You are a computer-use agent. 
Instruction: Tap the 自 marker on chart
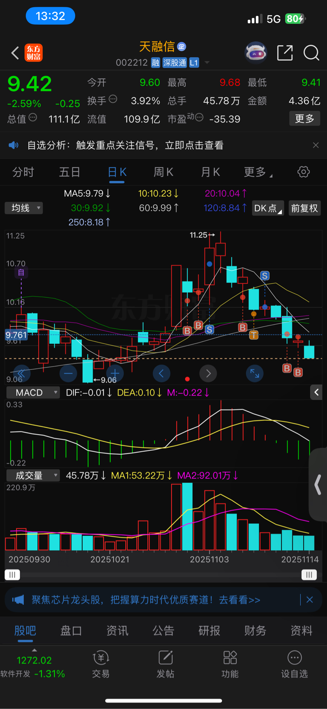pyautogui.click(x=21, y=272)
